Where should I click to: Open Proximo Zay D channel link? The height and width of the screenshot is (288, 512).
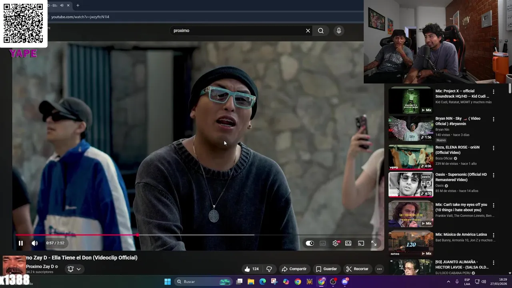pyautogui.click(x=40, y=266)
